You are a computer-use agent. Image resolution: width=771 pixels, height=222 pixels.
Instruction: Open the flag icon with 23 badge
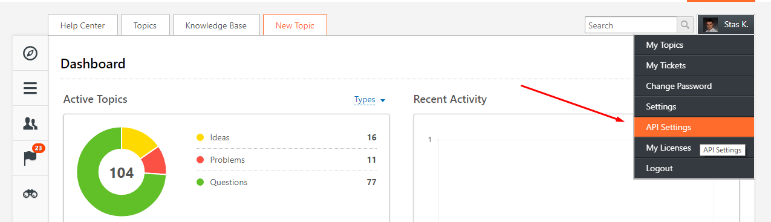(x=30, y=157)
